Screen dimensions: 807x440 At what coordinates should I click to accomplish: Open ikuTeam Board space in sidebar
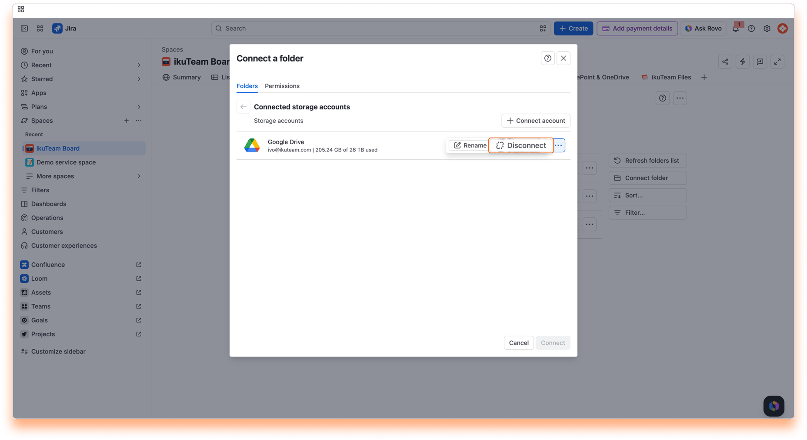pyautogui.click(x=84, y=148)
